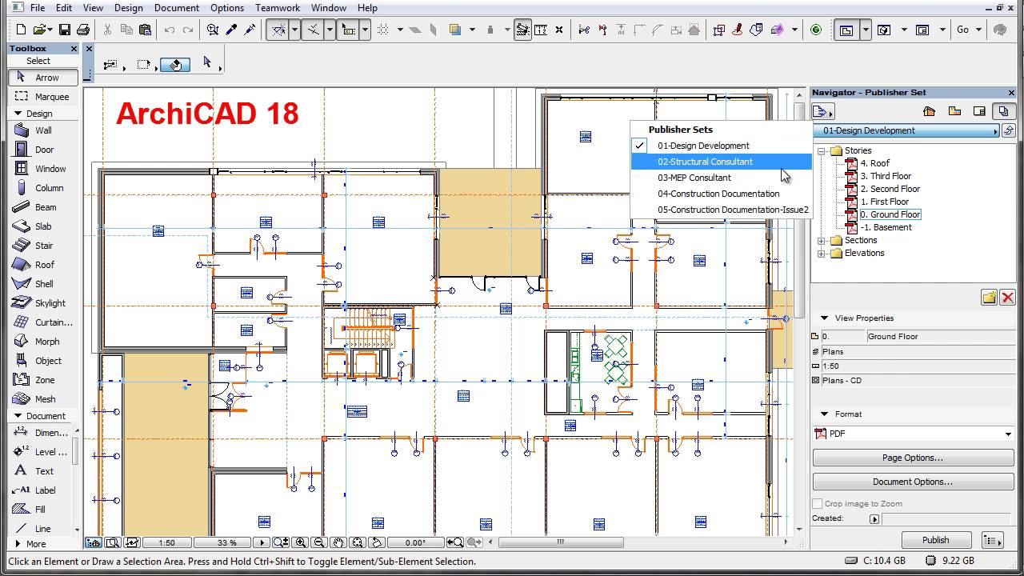Toggle the guide lines toolbar button
This screenshot has width=1024, height=576.
pos(278,30)
